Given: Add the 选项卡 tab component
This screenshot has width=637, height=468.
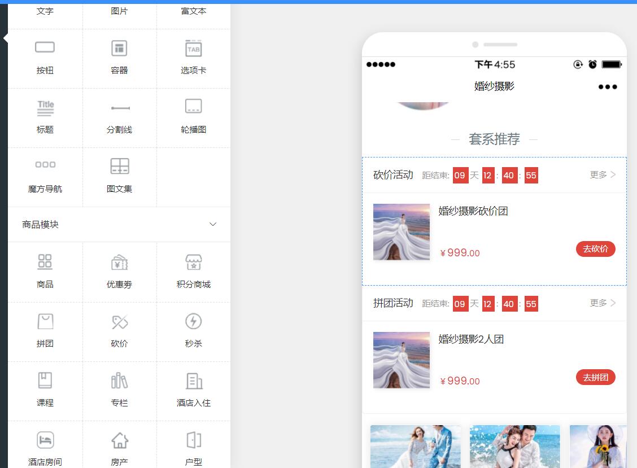Looking at the screenshot, I should pyautogui.click(x=193, y=58).
